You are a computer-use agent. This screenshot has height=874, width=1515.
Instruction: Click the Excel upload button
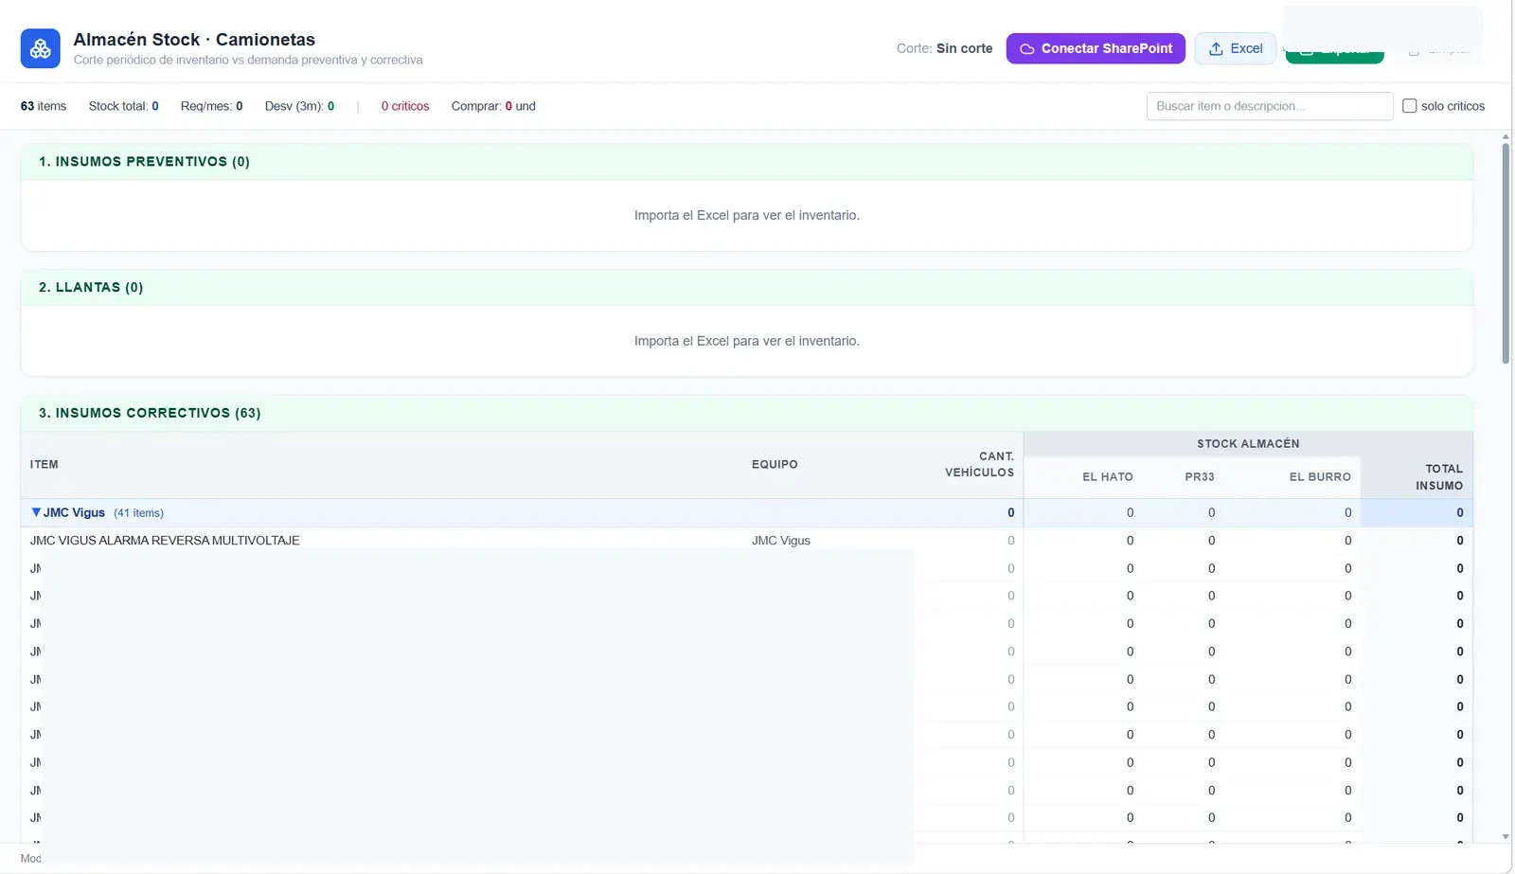coord(1236,48)
